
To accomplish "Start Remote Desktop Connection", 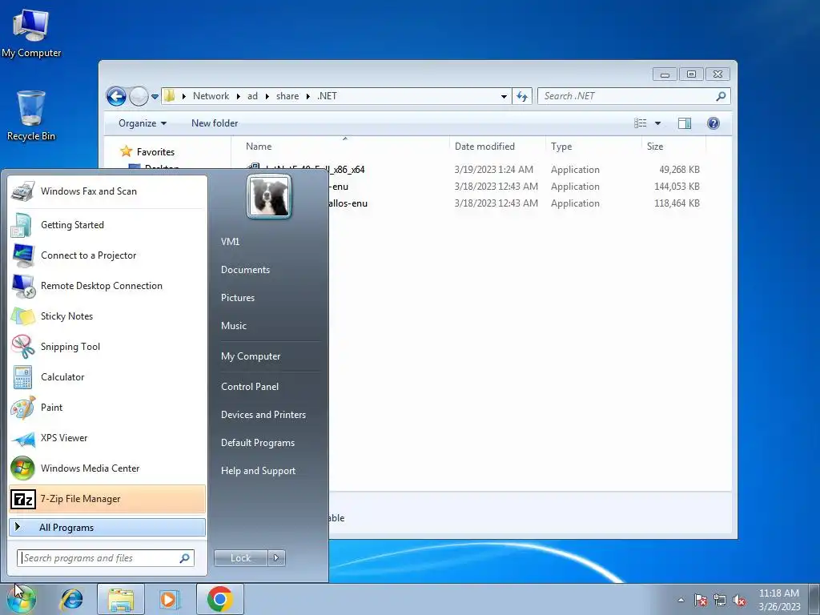I will pos(107,286).
